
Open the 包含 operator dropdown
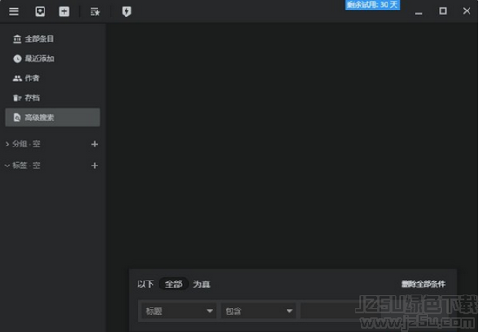258,311
